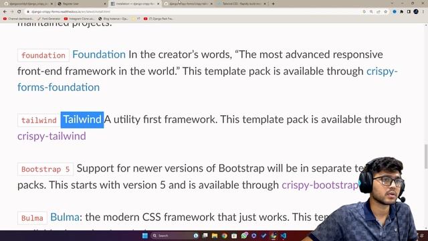
Task: Close the Register User tab
Action: click(105, 4)
